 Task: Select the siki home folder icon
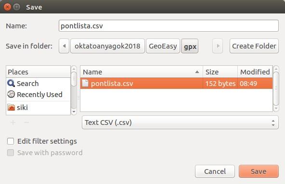point(11,107)
